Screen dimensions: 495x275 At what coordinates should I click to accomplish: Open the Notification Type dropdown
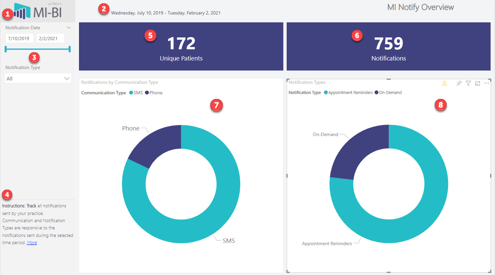[38, 79]
